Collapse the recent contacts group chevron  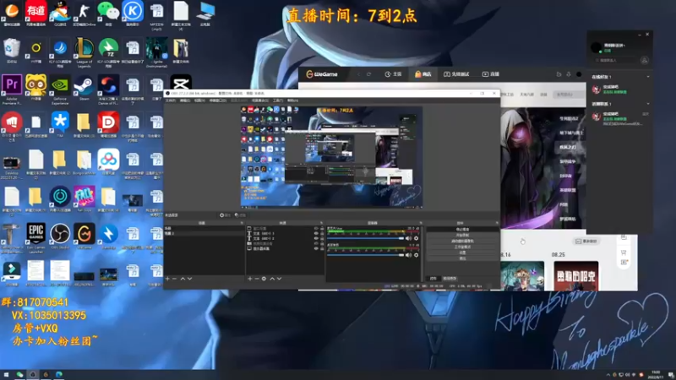pyautogui.click(x=648, y=104)
